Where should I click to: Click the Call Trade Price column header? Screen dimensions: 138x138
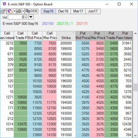pos(20,36)
